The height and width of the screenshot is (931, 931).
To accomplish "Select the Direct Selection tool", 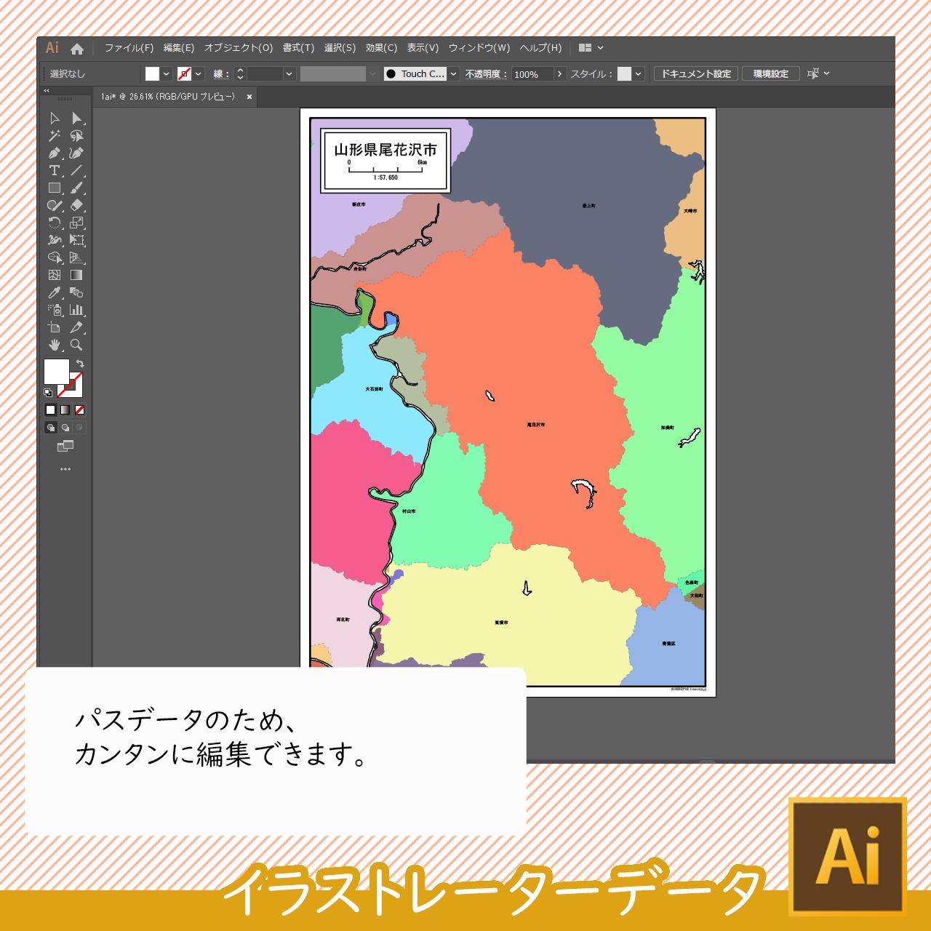I will point(76,119).
